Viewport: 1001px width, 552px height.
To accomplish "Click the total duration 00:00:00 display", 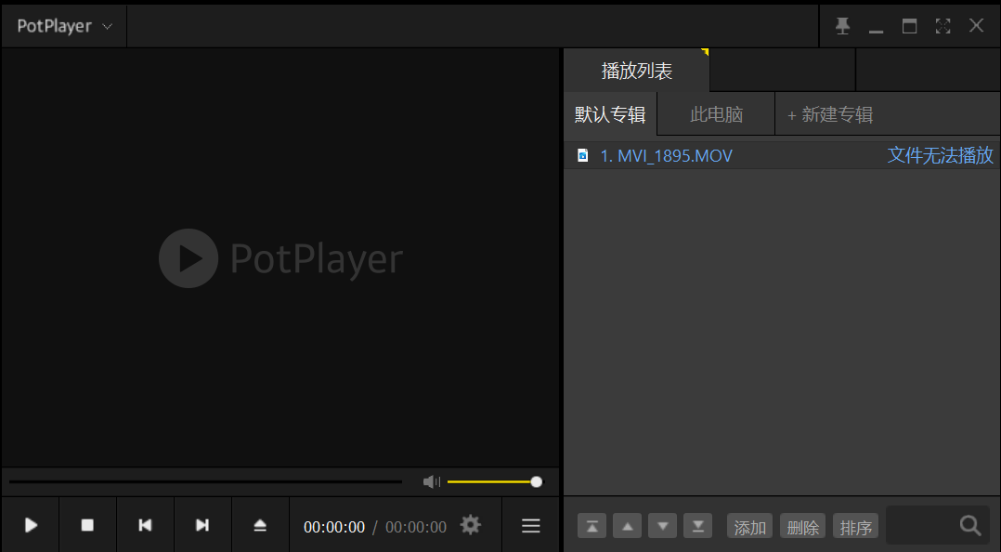I will tap(416, 526).
